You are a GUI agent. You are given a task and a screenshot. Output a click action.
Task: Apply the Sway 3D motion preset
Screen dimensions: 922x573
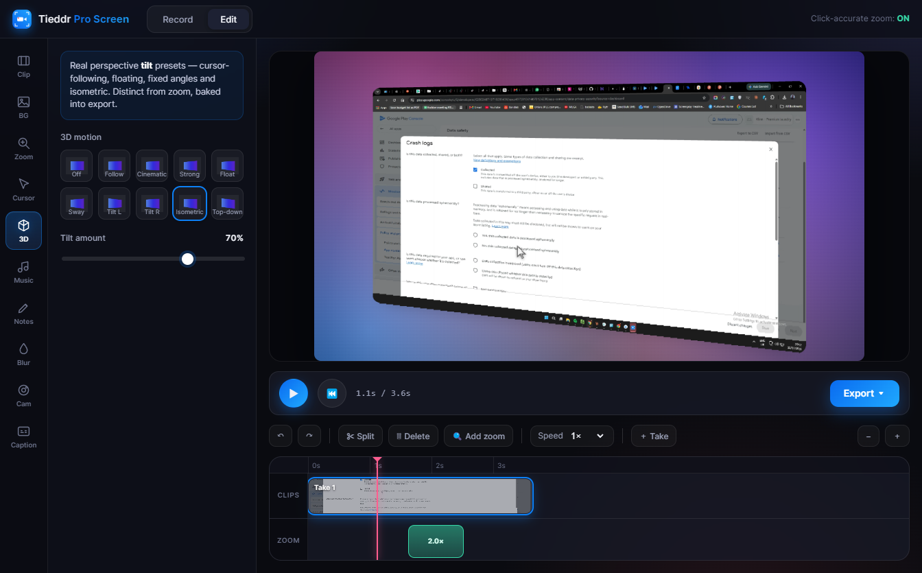pyautogui.click(x=76, y=203)
